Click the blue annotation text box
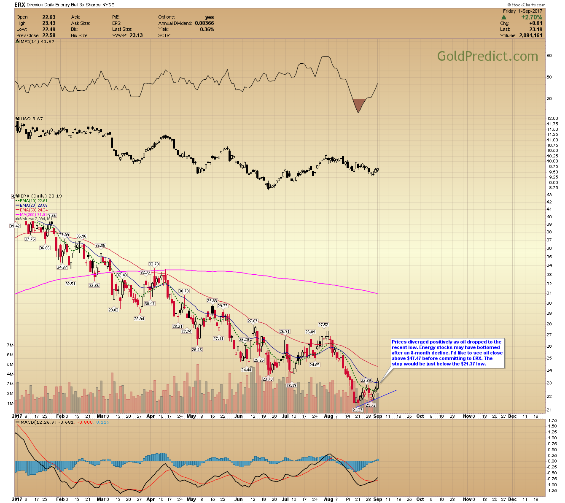This screenshot has width=565, height=503. (447, 353)
